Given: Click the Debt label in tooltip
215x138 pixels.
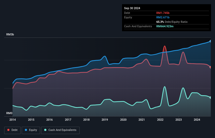Looking at the screenshot, I should 127,13.
